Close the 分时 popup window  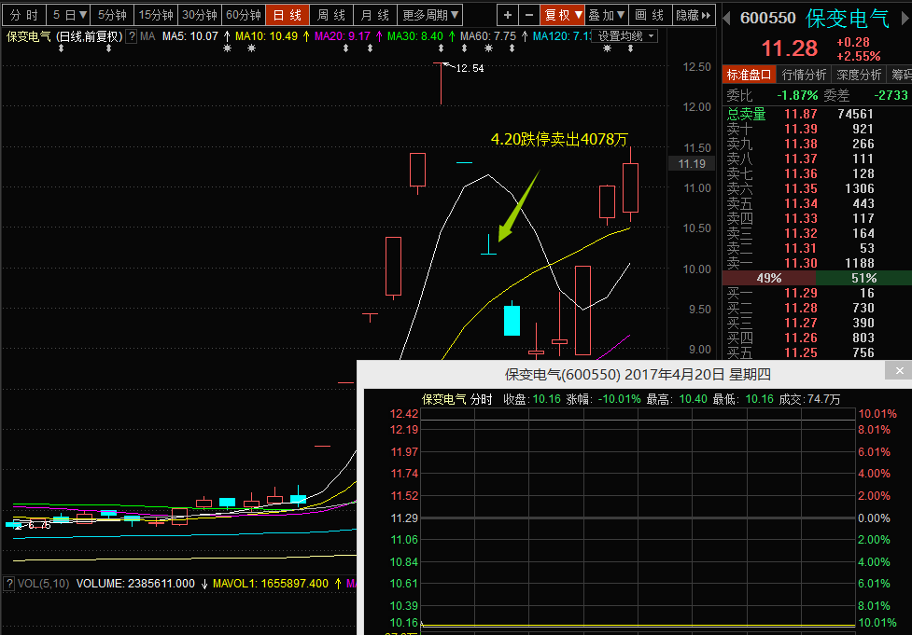[900, 371]
